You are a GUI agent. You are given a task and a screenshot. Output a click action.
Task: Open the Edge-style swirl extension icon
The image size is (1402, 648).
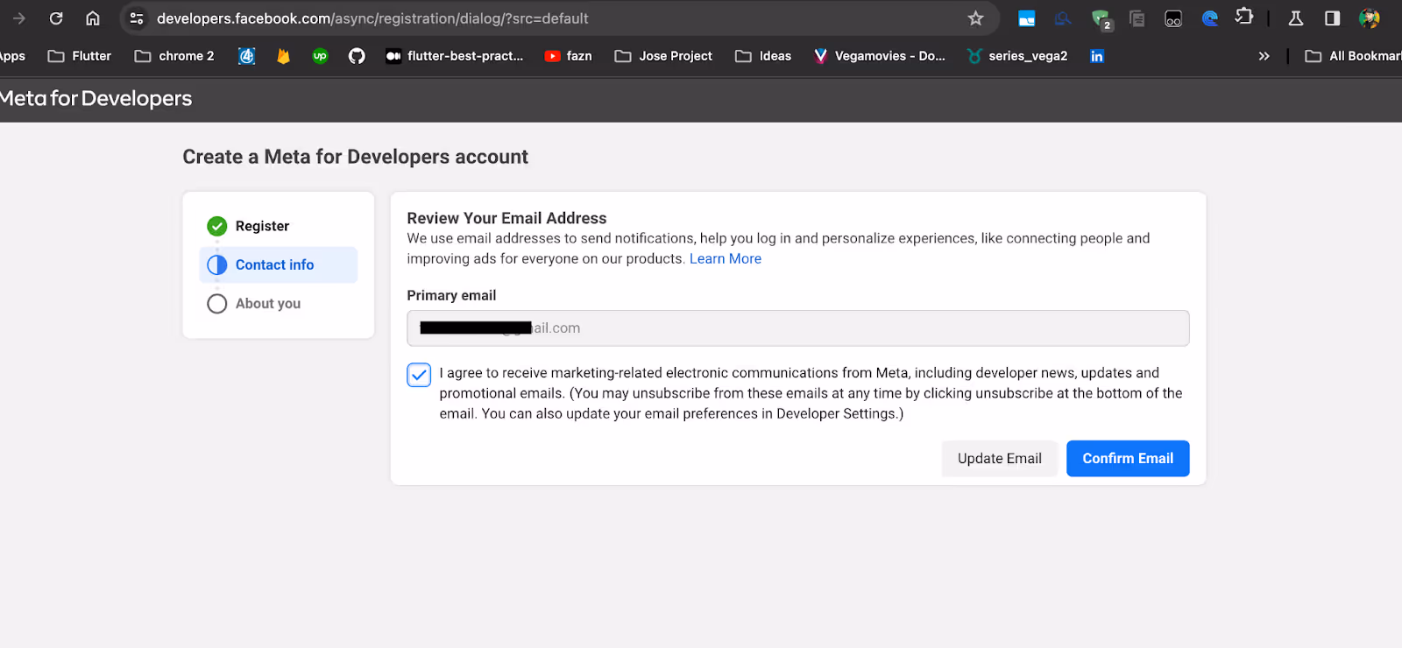1210,18
